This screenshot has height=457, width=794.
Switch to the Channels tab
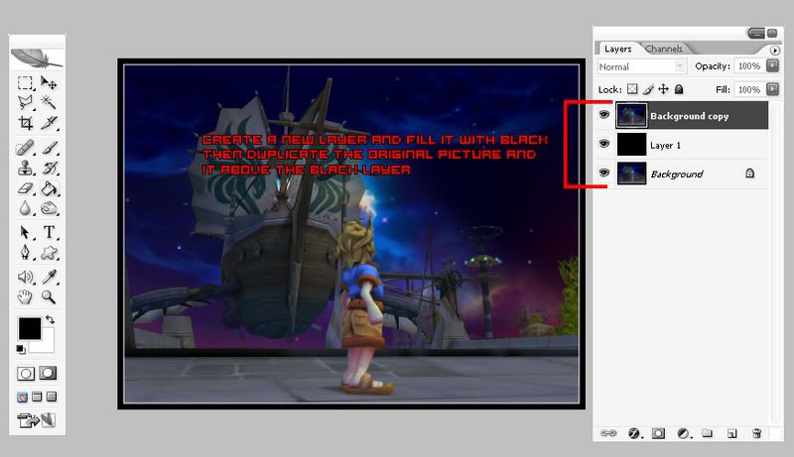coord(664,49)
